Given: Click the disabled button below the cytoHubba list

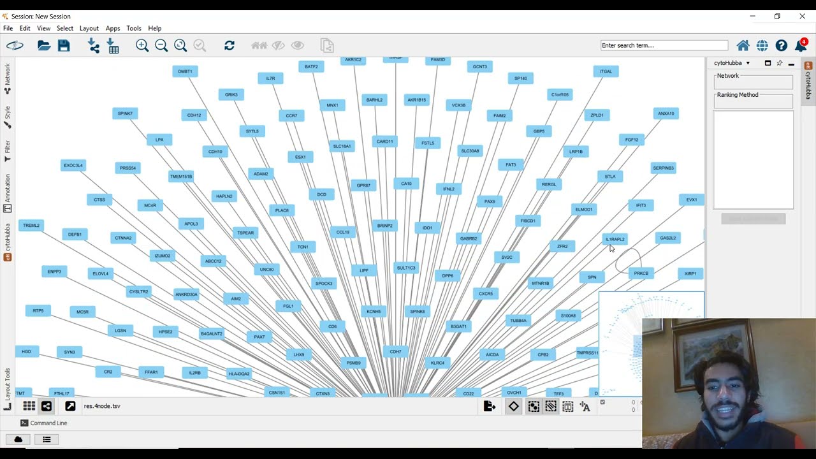Looking at the screenshot, I should [x=753, y=219].
